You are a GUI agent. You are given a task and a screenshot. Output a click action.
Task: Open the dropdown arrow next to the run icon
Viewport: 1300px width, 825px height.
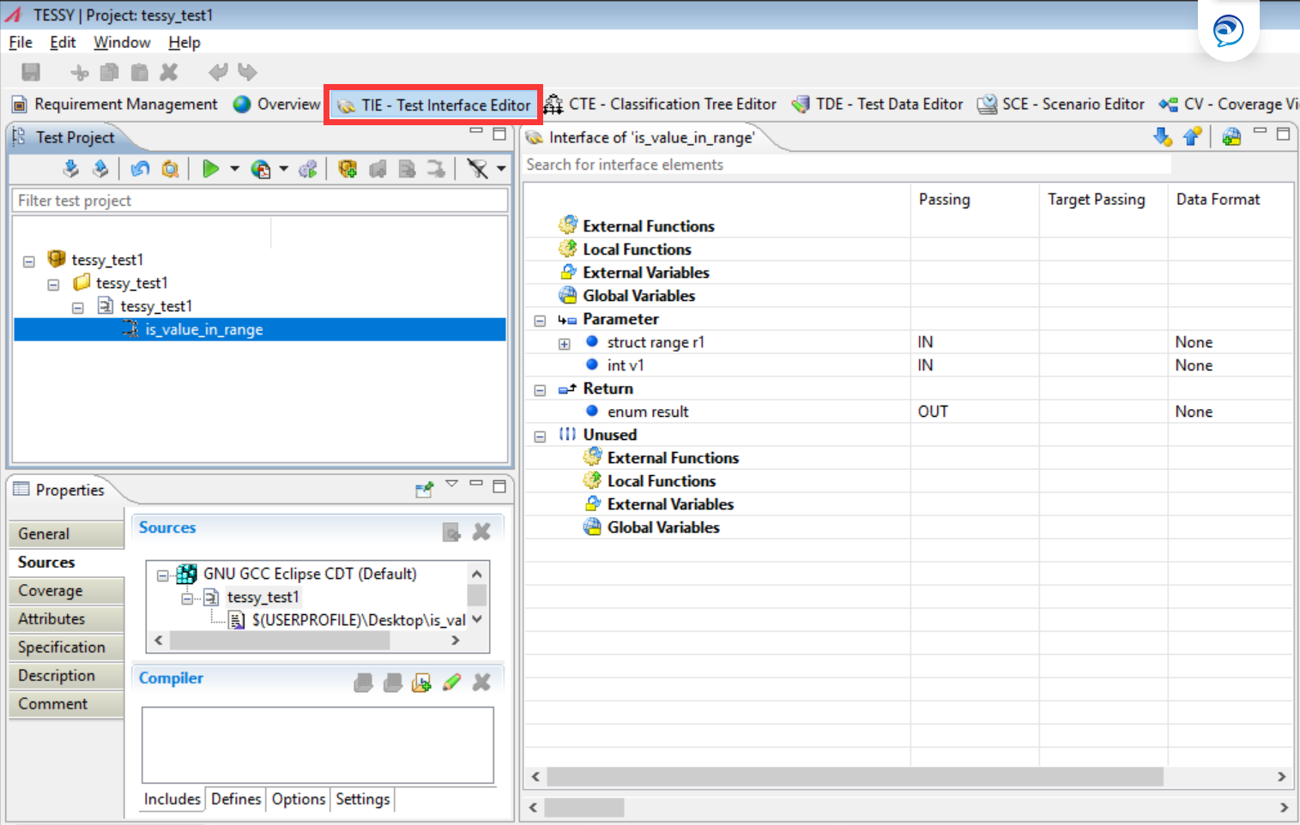[234, 169]
